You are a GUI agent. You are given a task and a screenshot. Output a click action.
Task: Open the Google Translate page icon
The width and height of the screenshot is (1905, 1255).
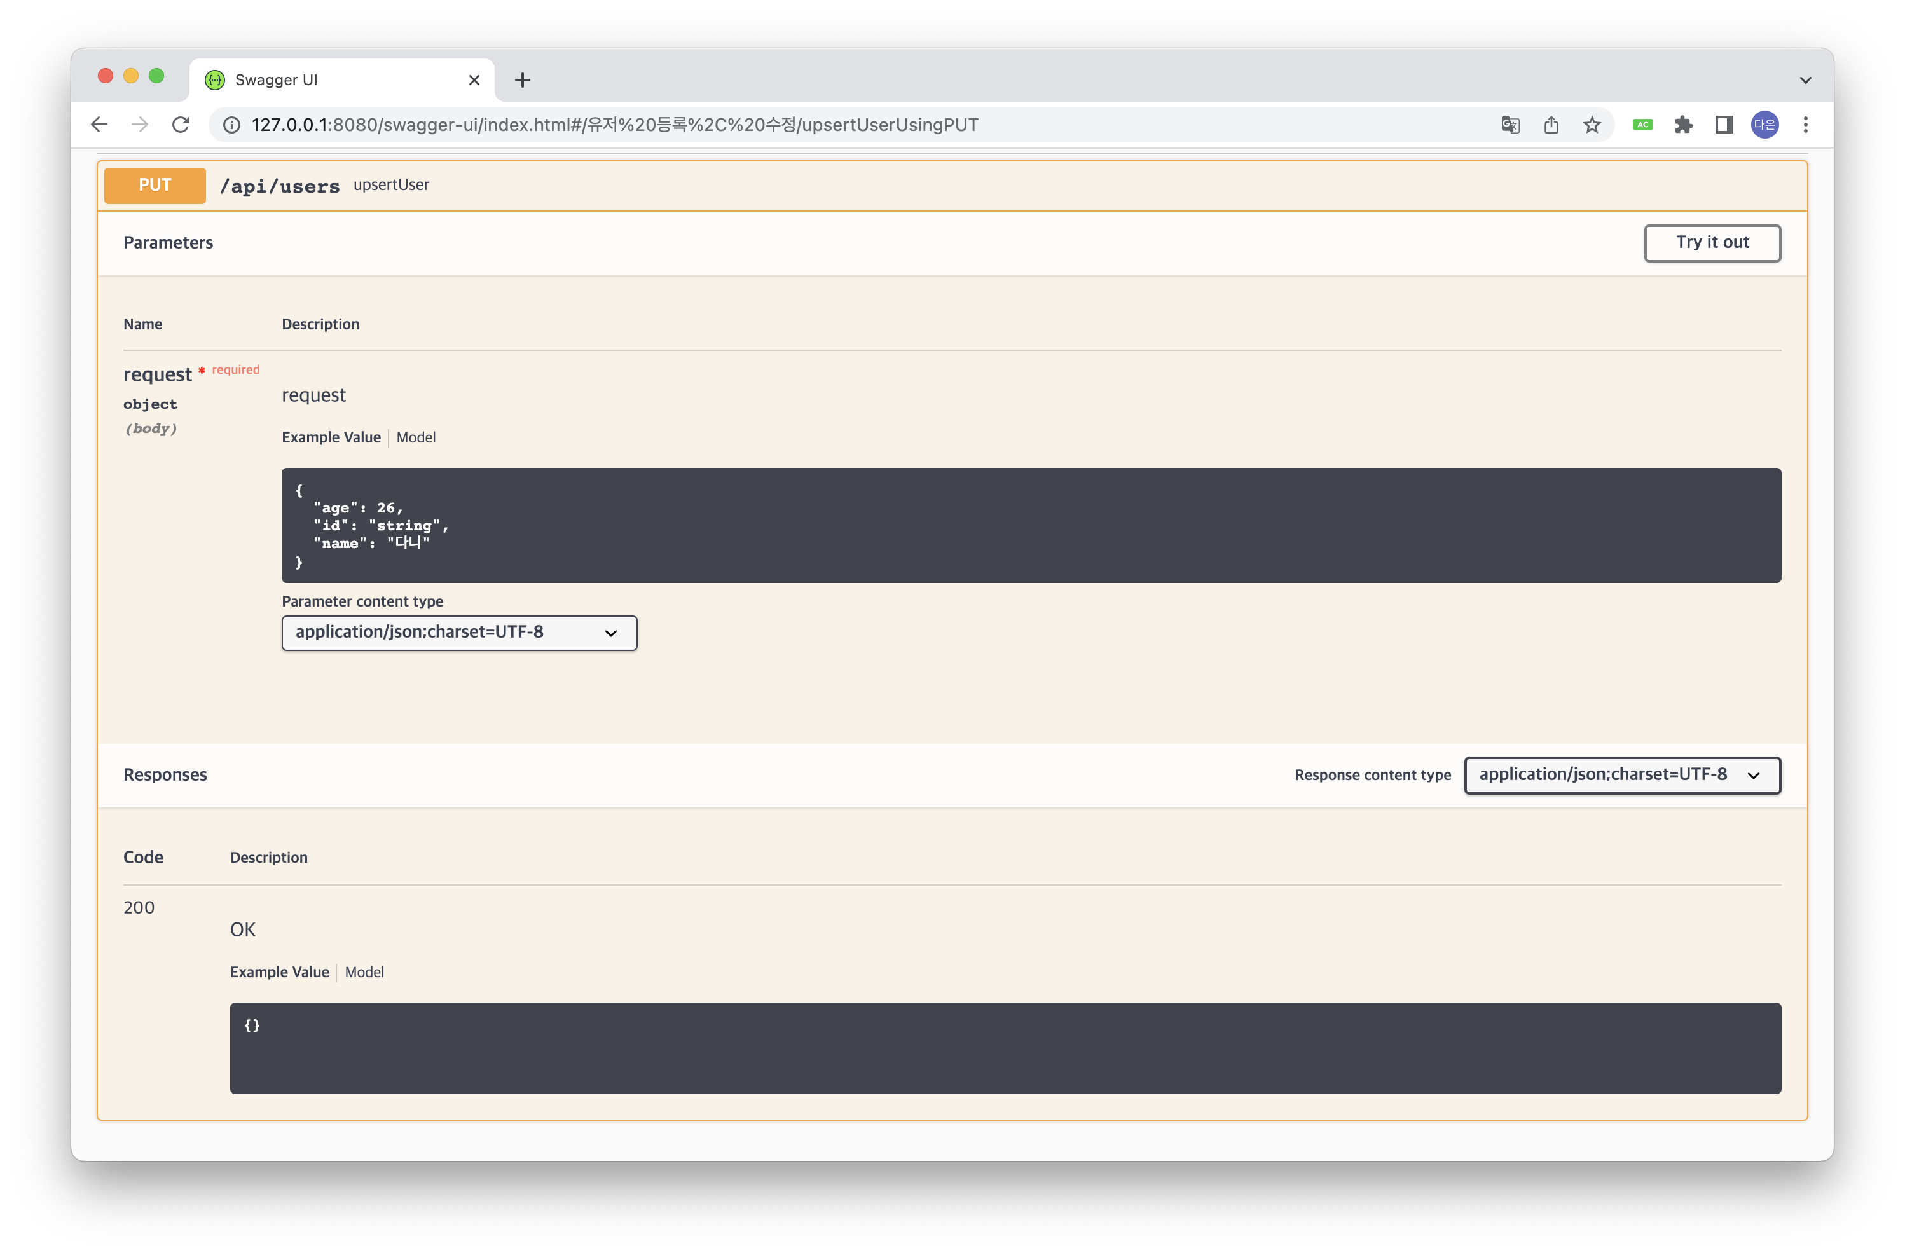click(x=1510, y=125)
